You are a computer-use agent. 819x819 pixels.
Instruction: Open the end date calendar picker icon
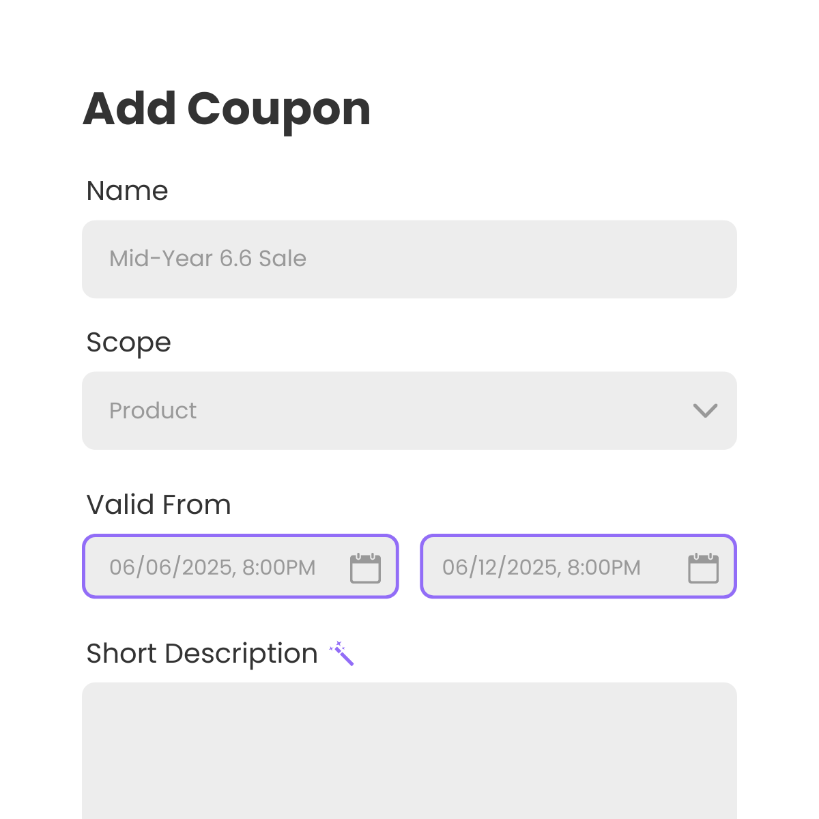tap(703, 568)
